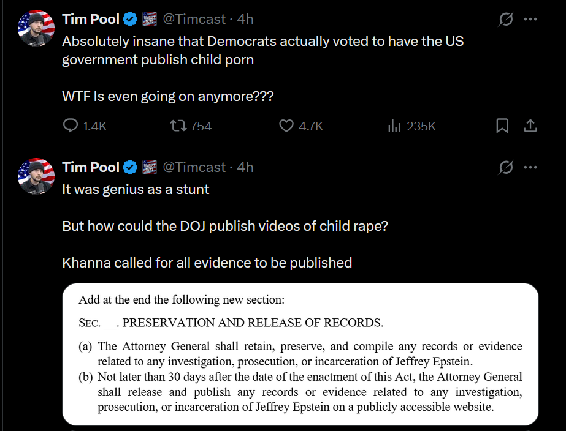Reply to the first Tim Pool post
This screenshot has height=431, width=566.
(x=85, y=126)
